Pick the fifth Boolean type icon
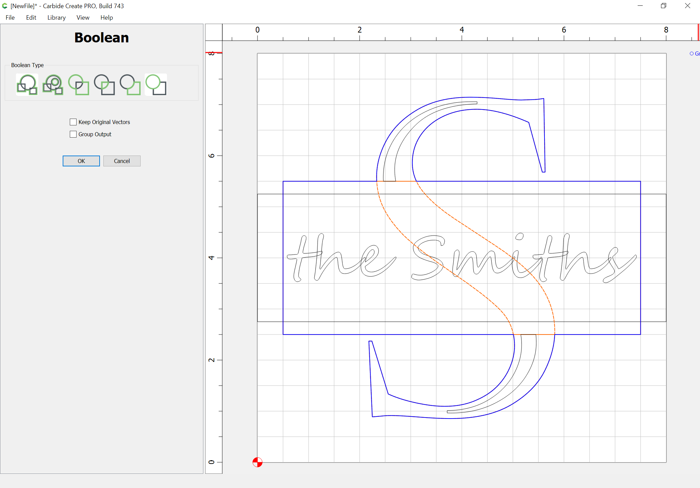 (x=130, y=85)
